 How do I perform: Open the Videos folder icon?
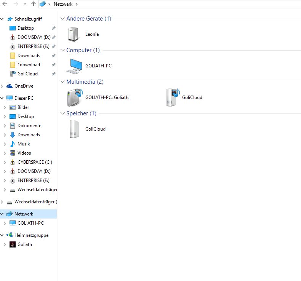coord(13,153)
